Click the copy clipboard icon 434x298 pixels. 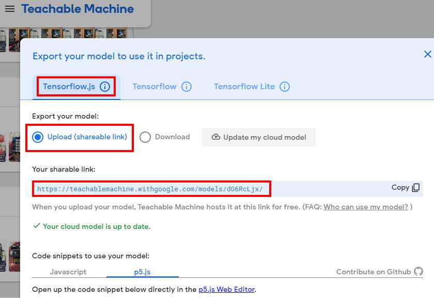click(x=416, y=188)
